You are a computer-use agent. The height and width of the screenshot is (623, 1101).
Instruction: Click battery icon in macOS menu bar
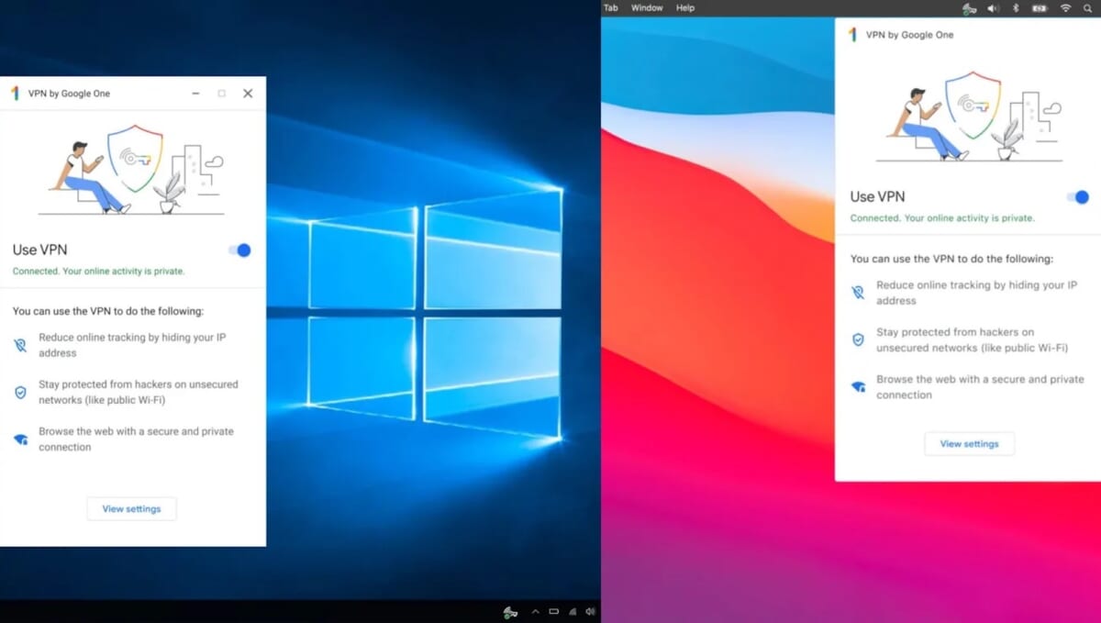(x=1040, y=8)
